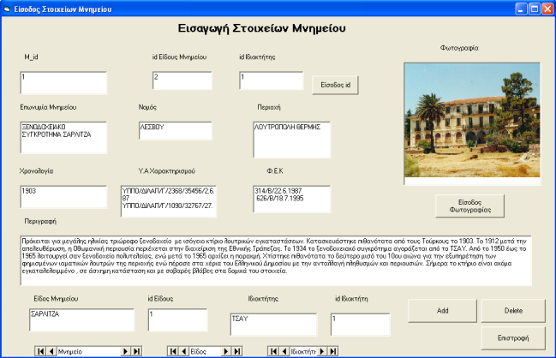This screenshot has height=358, width=556.
Task: Minimize the Είσοδος Στοιχείων Μνημείου window
Action: pyautogui.click(x=521, y=9)
